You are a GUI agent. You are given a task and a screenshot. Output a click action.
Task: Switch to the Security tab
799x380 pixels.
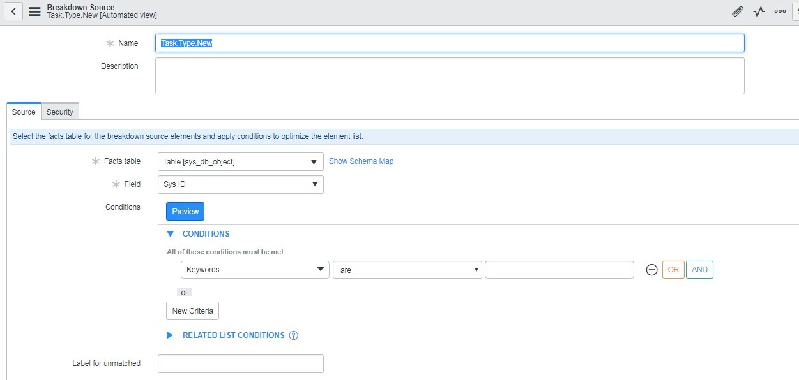tap(60, 112)
